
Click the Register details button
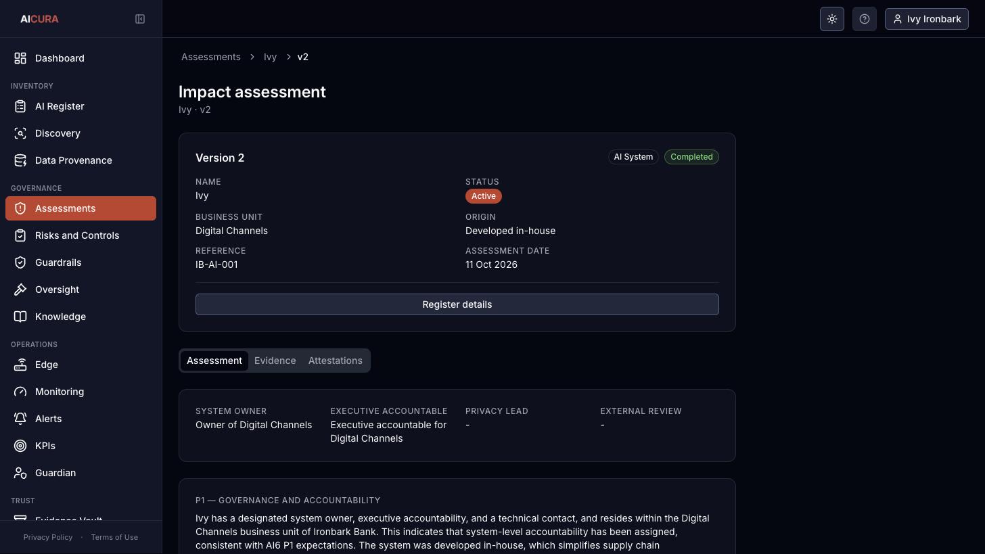tap(457, 304)
